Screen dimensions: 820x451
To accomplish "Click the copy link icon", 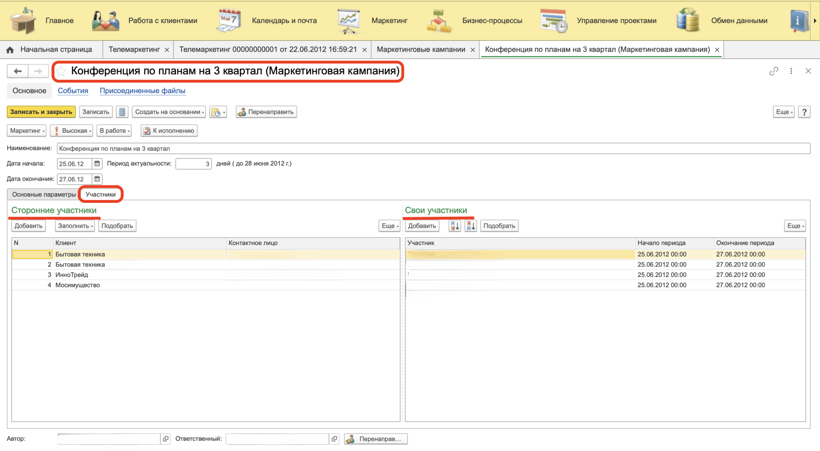I will [x=773, y=71].
